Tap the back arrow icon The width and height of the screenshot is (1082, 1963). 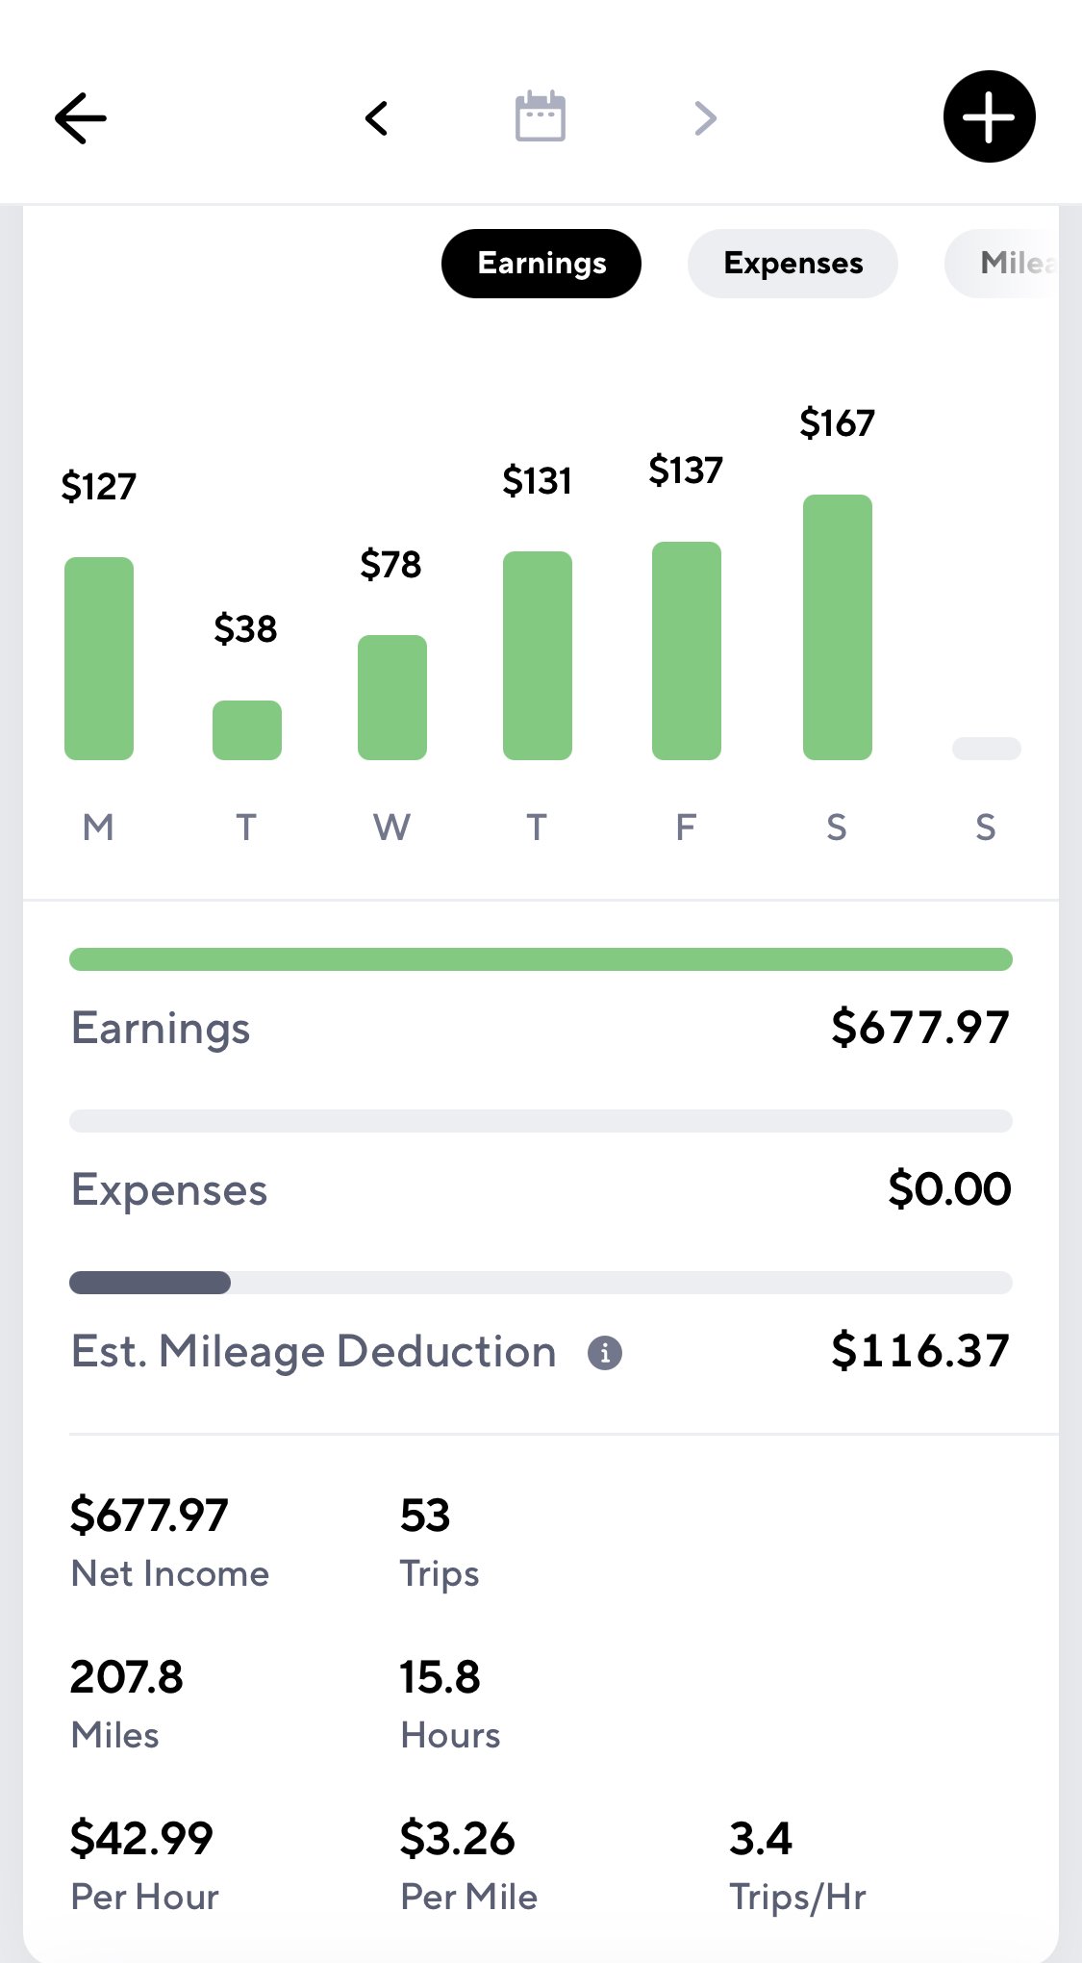(81, 118)
